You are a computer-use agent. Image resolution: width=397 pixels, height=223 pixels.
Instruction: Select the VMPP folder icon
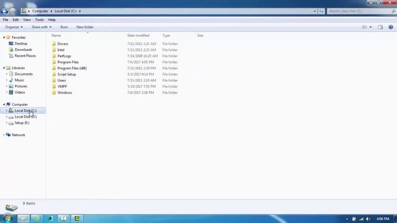(54, 86)
